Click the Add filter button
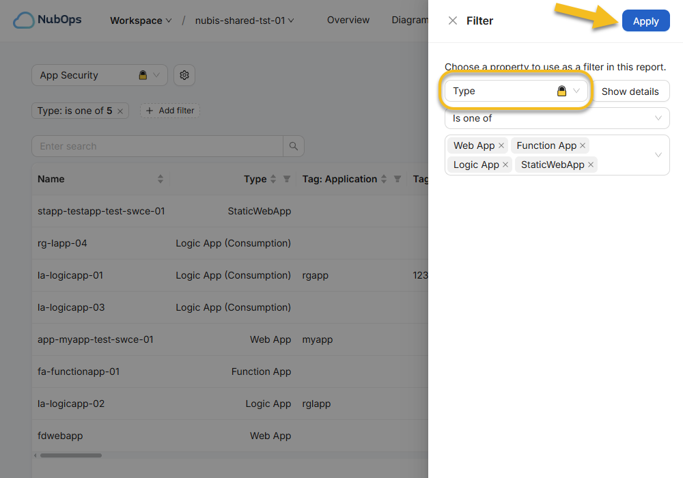Image resolution: width=683 pixels, height=478 pixels. pyautogui.click(x=170, y=111)
